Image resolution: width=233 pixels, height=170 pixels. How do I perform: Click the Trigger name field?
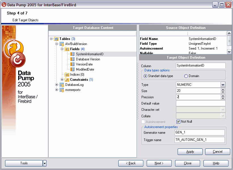point(200,140)
